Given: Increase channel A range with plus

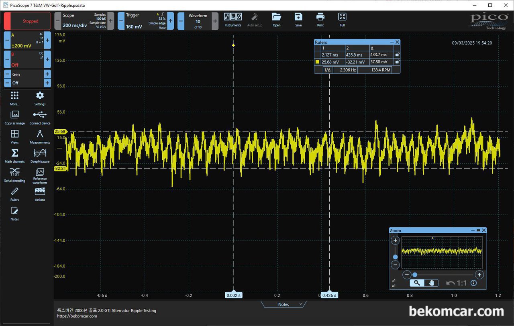Looking at the screenshot, I should click(47, 40).
